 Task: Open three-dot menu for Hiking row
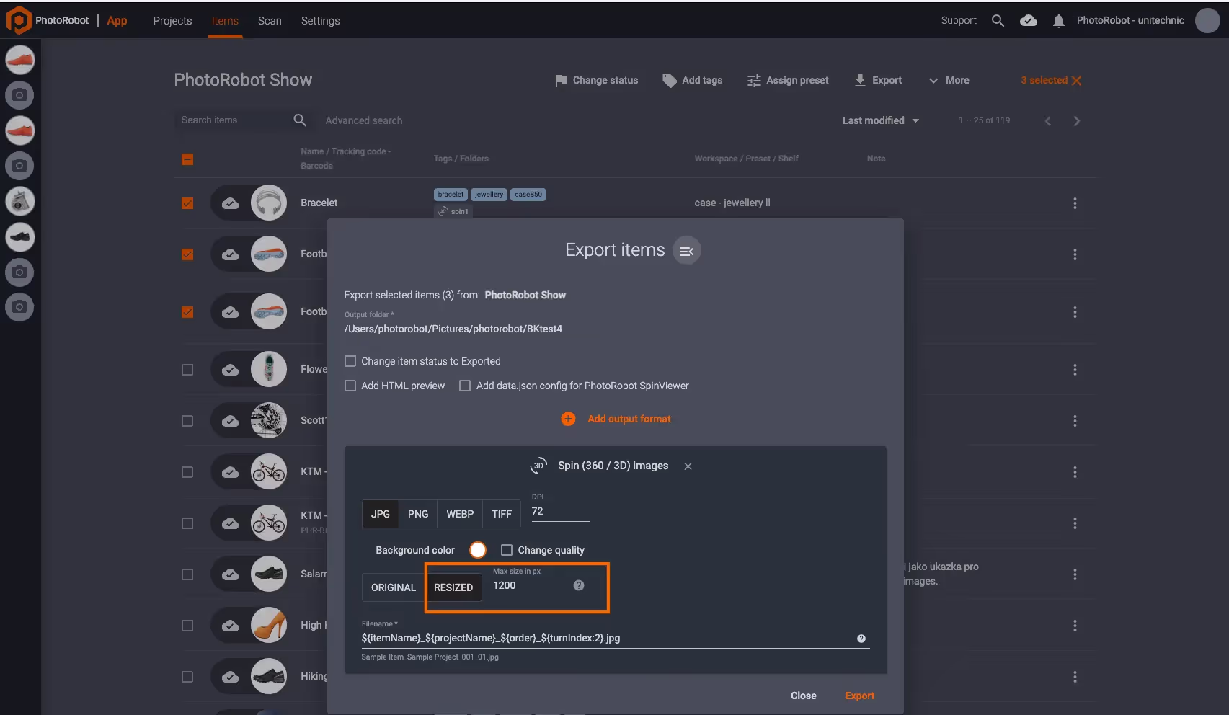1075,677
